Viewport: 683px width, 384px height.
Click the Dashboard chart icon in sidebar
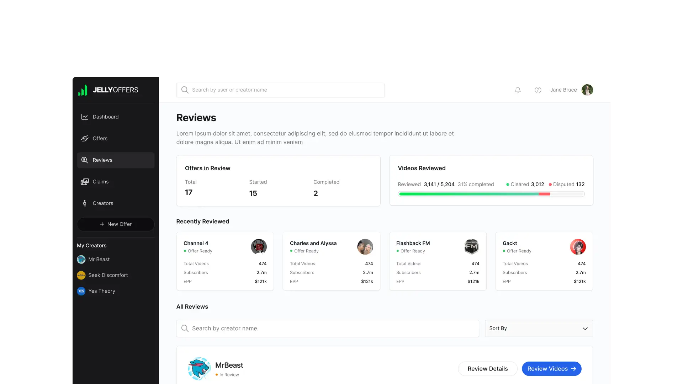pyautogui.click(x=84, y=117)
